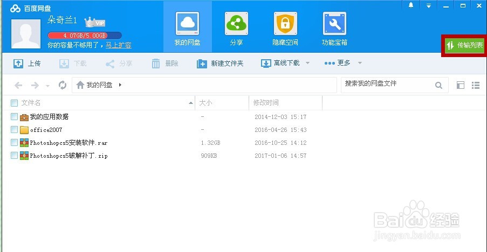Create a folder with 新建文件夹
Viewport: 487px width, 252px height.
point(220,64)
